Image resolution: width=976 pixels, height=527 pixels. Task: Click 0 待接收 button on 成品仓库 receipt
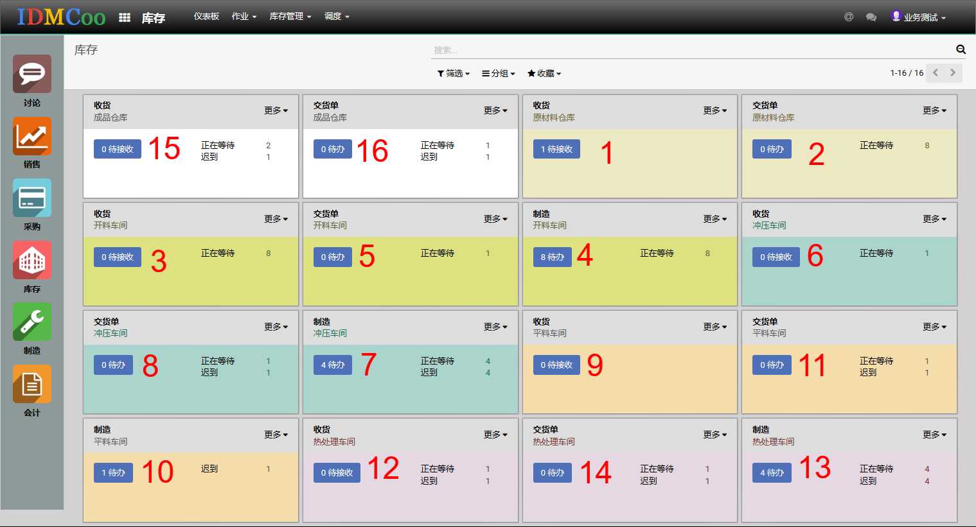118,149
